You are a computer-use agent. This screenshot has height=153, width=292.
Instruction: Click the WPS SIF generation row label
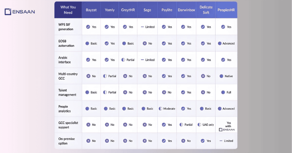[66, 27]
